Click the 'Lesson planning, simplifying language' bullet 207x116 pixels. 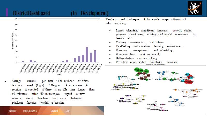point(156,35)
